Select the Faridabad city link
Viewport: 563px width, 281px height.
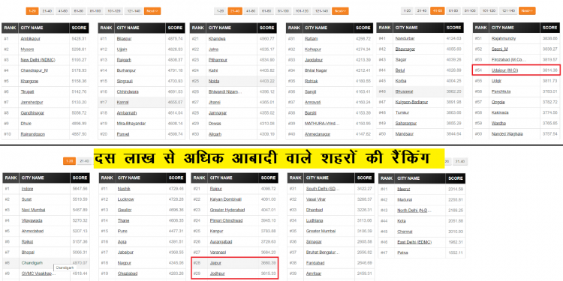[315, 263]
